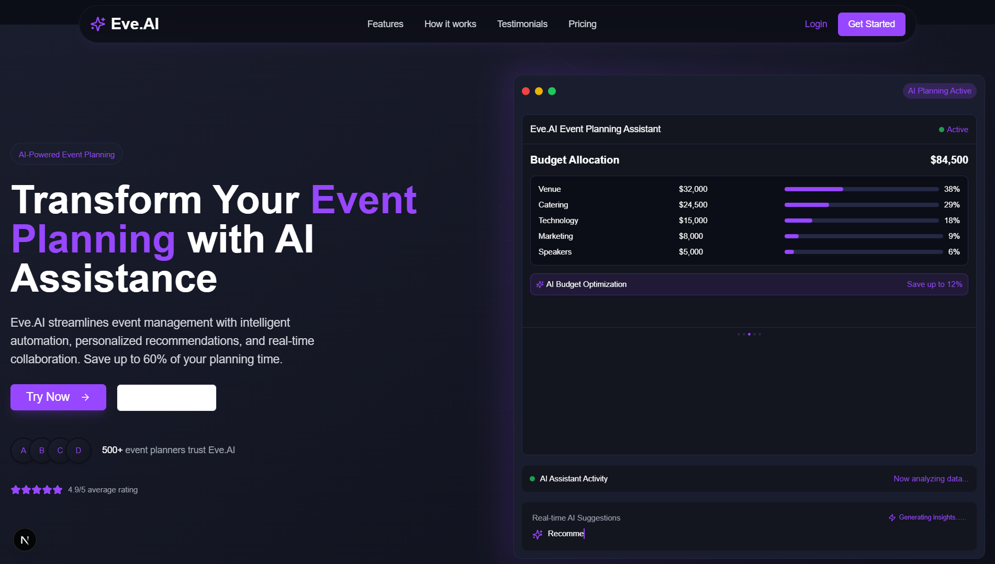
Task: Click the lightning icon beside Generating insights
Action: pos(891,517)
